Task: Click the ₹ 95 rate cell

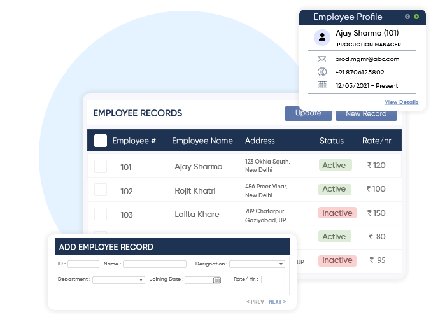Action: (x=378, y=260)
